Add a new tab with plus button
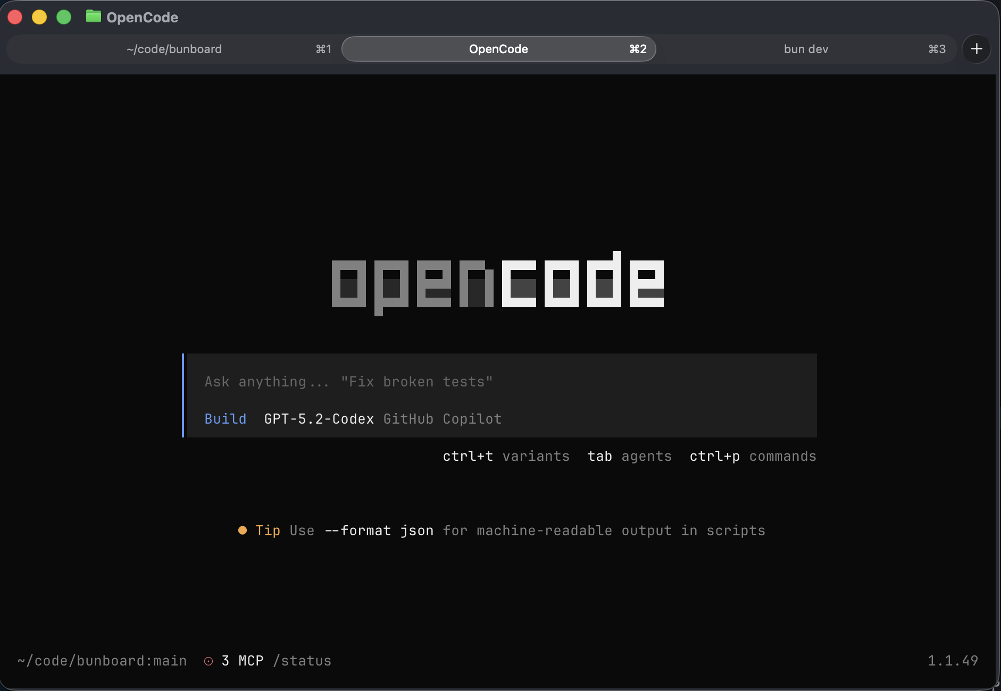 [977, 49]
